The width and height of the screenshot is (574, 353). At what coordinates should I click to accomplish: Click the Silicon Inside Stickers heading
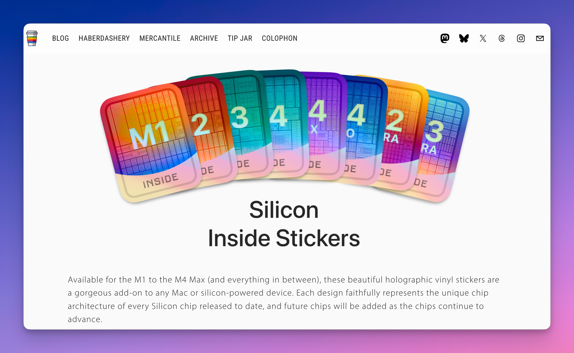tap(284, 224)
